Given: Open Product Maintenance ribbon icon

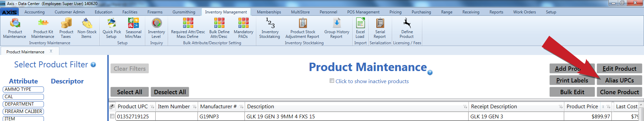Looking at the screenshot, I should (x=15, y=28).
